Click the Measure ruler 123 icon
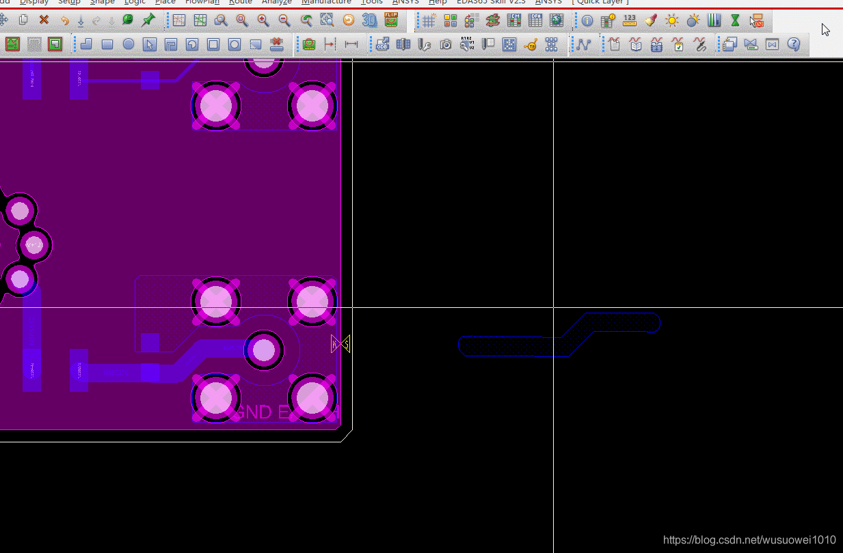 point(630,20)
